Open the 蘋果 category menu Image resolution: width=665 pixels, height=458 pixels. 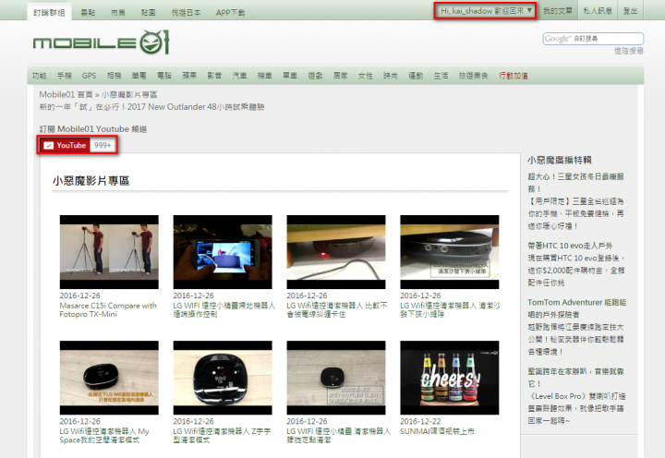[189, 76]
